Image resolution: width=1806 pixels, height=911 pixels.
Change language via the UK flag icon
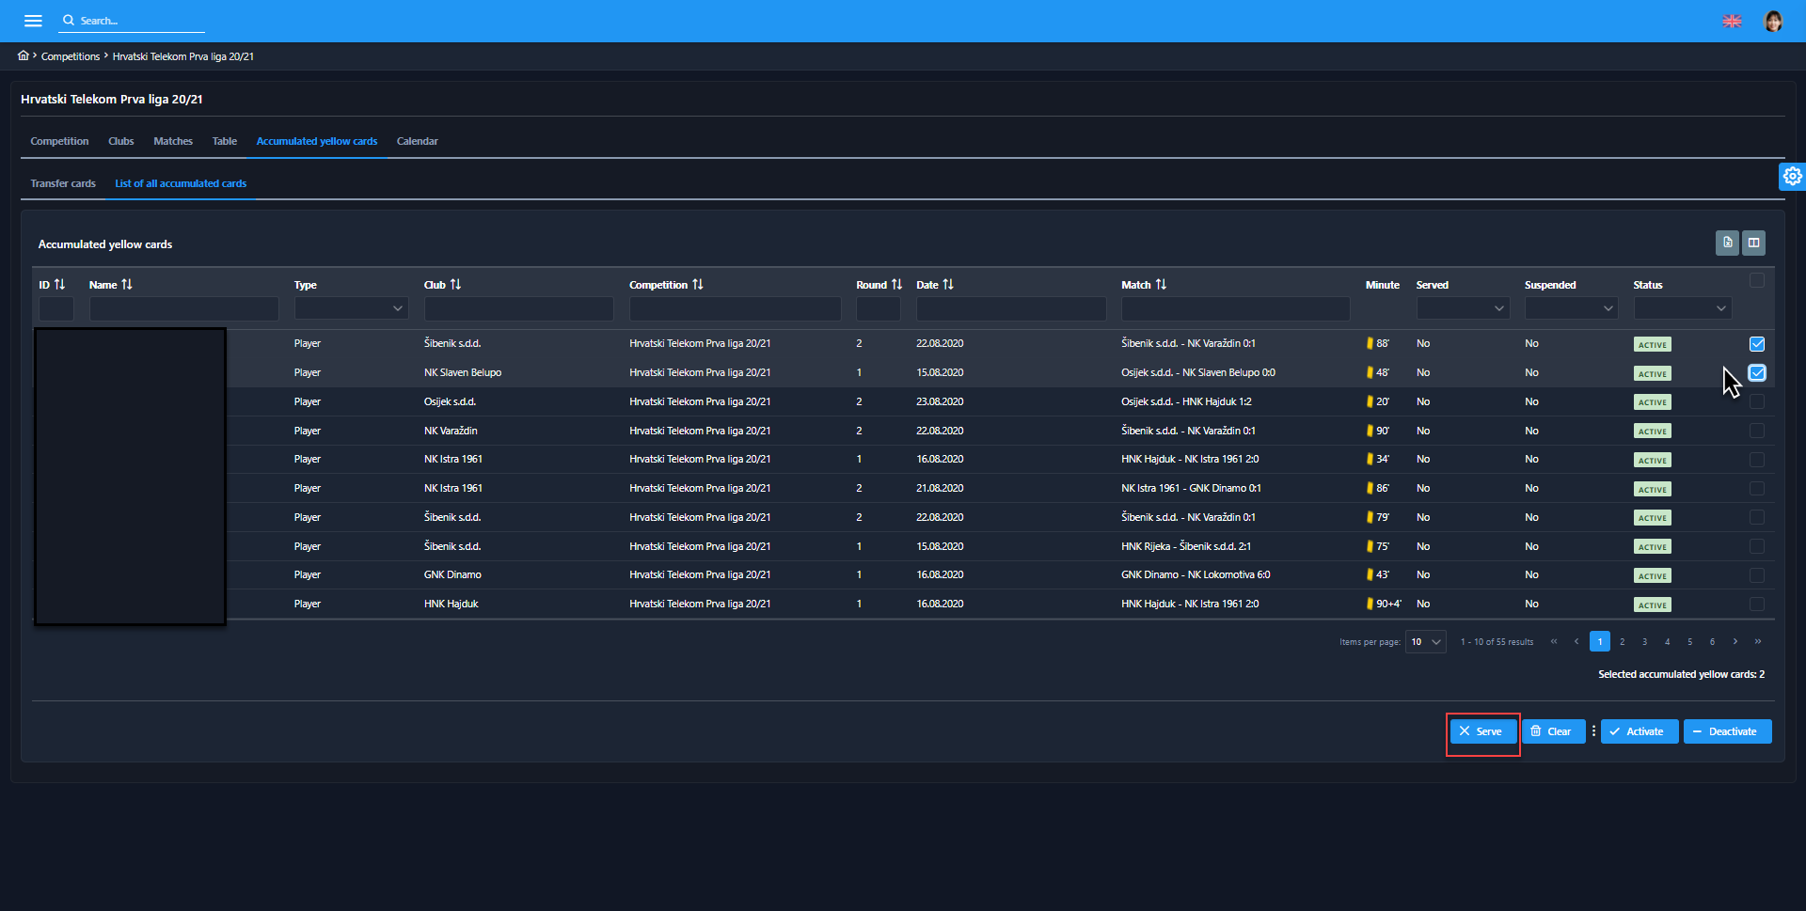(x=1732, y=21)
